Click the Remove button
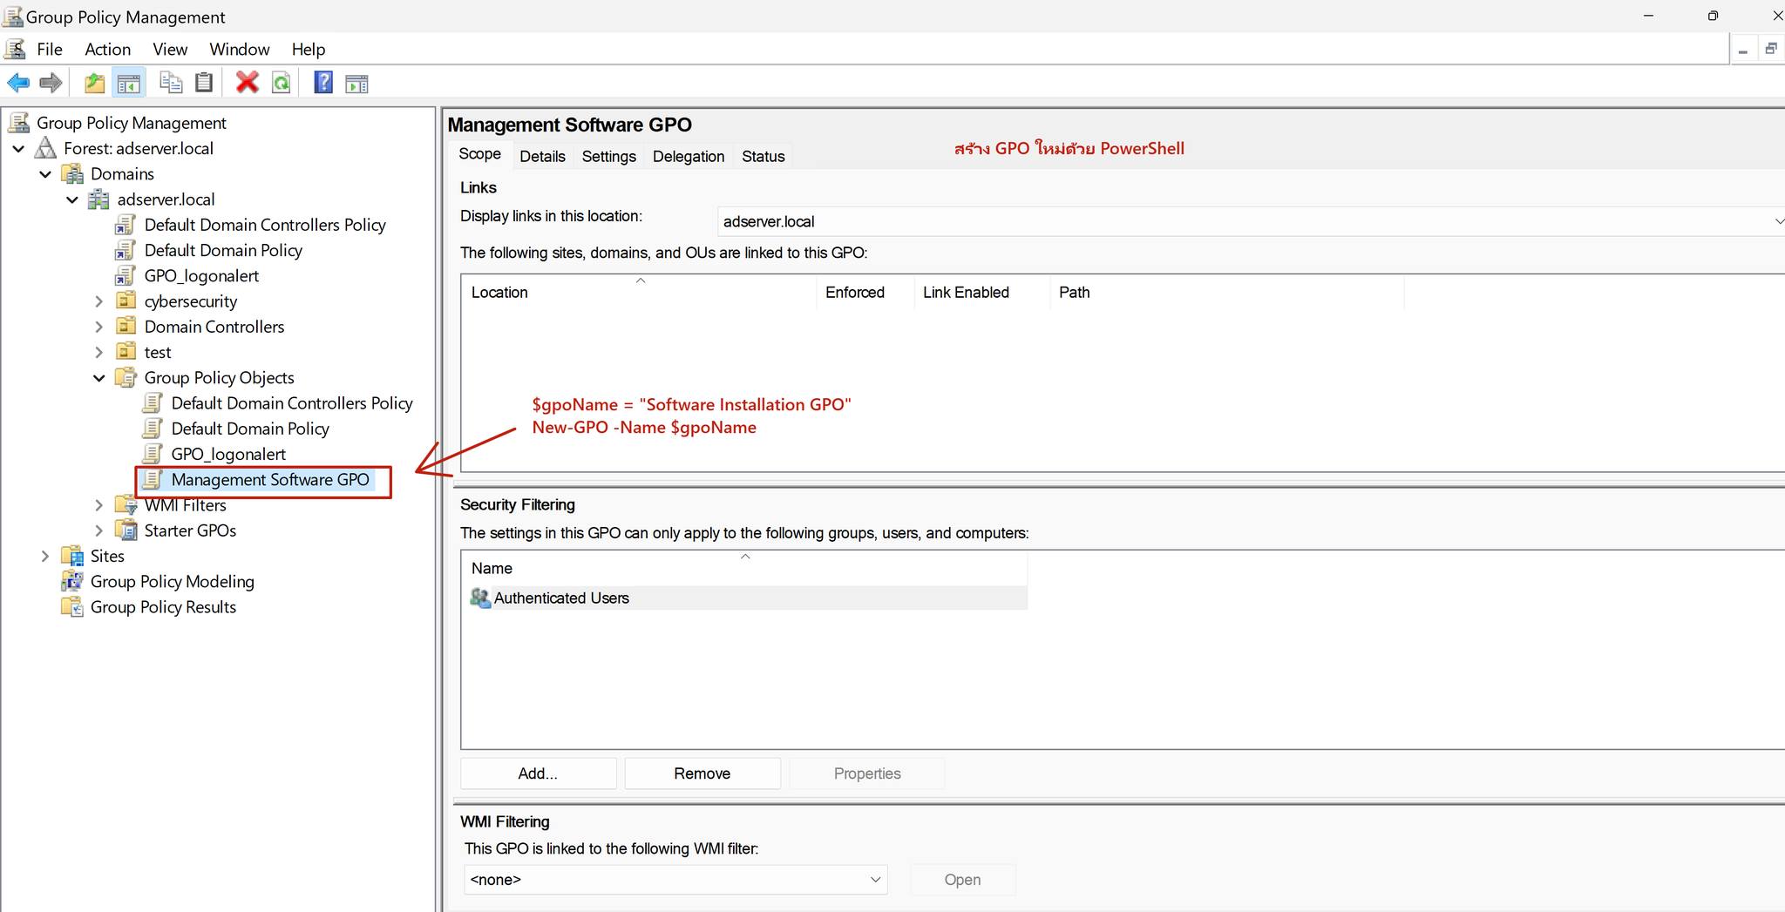 click(702, 774)
